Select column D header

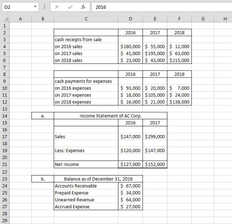click(130, 19)
